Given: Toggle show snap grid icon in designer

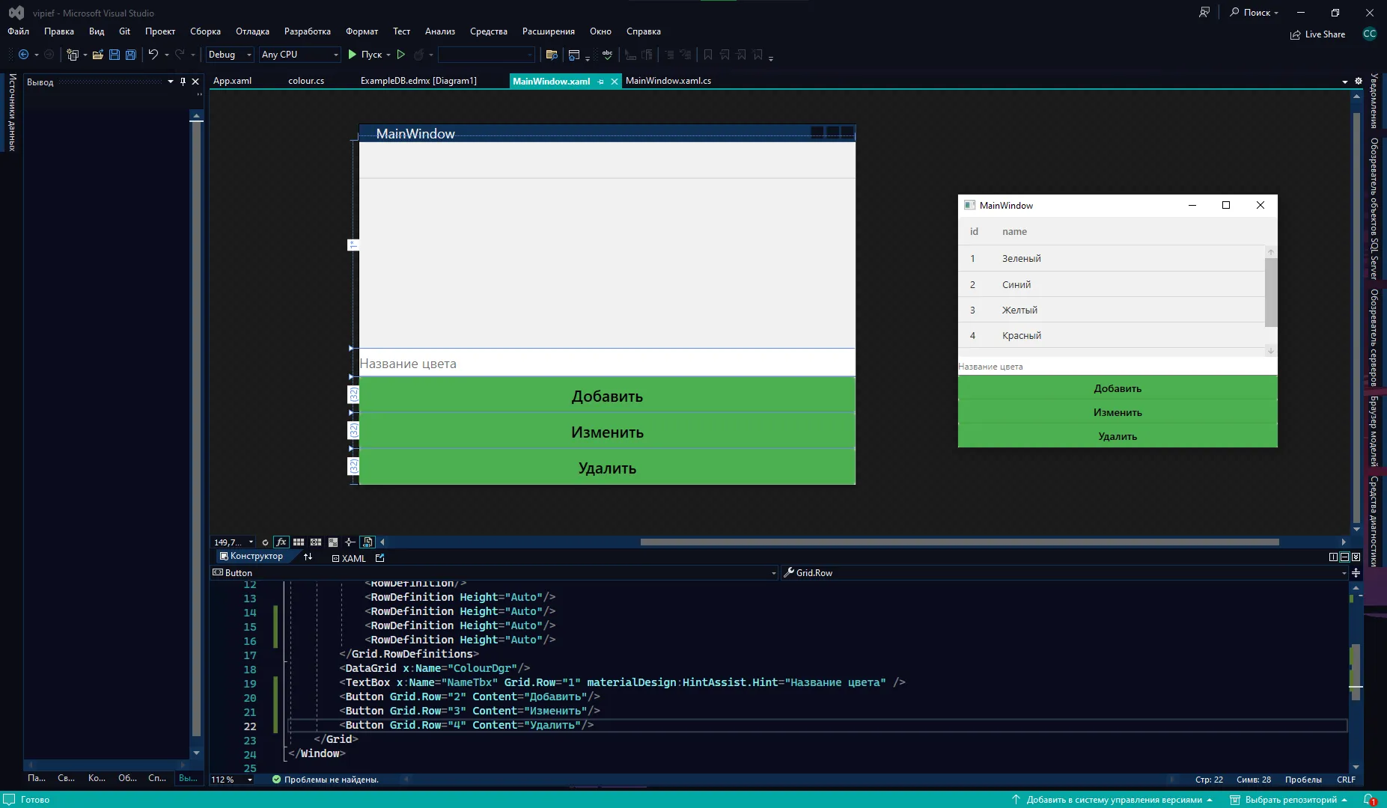Looking at the screenshot, I should pyautogui.click(x=299, y=542).
